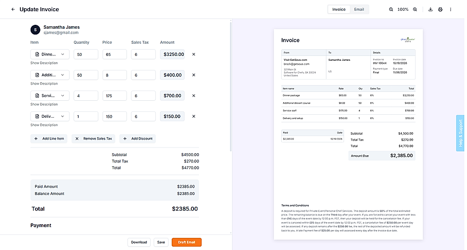467x250 pixels.
Task: Open the Delivery item dropdown
Action: [x=50, y=116]
